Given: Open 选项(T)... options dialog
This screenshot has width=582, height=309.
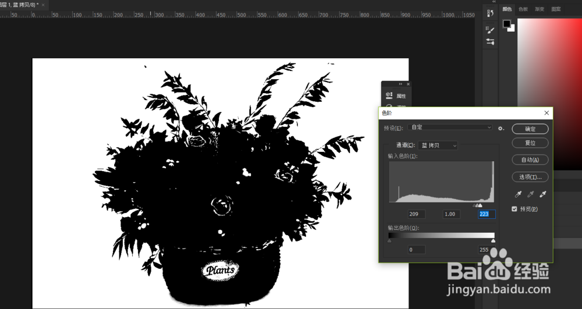Looking at the screenshot, I should pyautogui.click(x=530, y=177).
